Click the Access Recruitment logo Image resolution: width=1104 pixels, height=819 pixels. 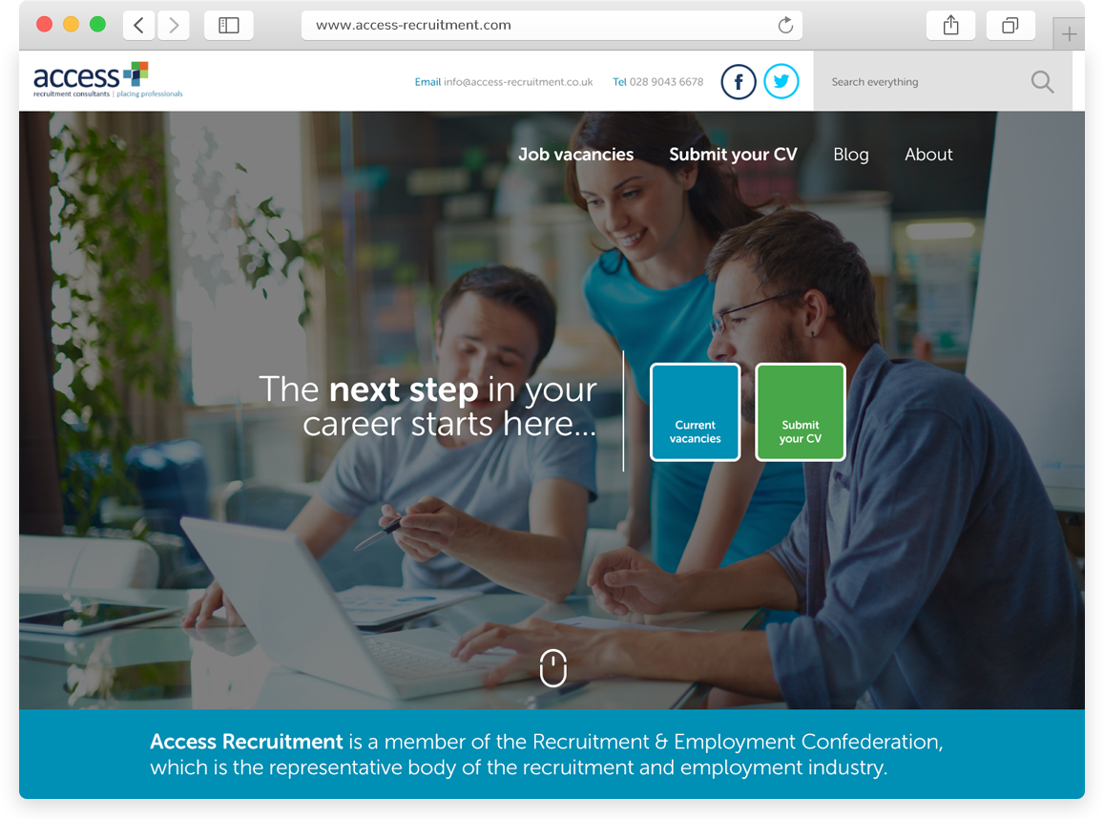pos(106,81)
